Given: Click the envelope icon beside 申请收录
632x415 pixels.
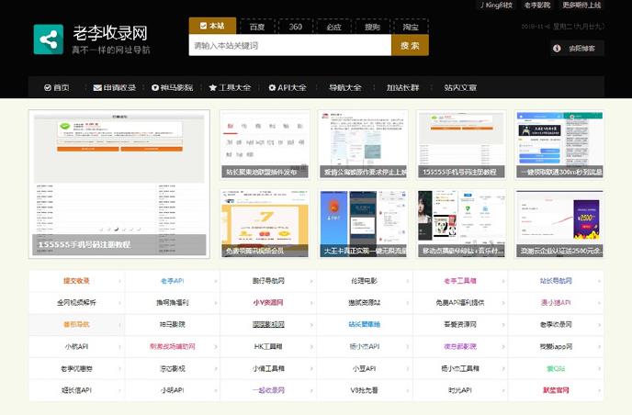Looking at the screenshot, I should pos(97,87).
